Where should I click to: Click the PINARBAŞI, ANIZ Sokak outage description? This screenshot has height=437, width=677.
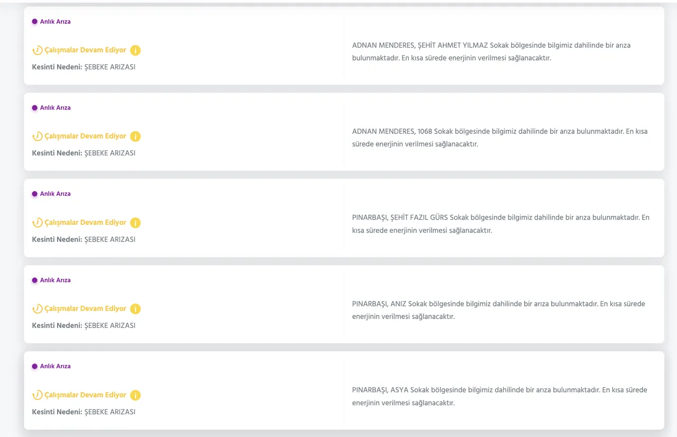[498, 310]
